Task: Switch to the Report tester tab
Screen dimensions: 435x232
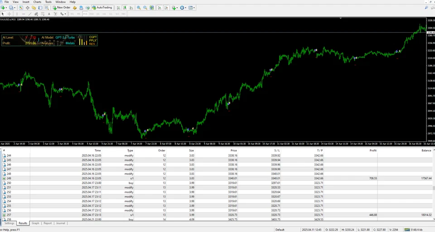Action: (x=48, y=223)
